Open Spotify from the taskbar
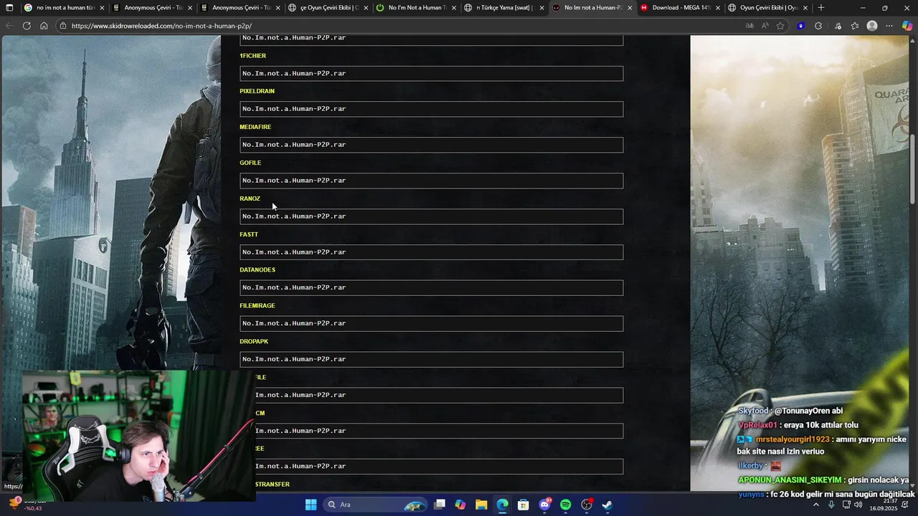Viewport: 918px width, 516px height. 565,505
